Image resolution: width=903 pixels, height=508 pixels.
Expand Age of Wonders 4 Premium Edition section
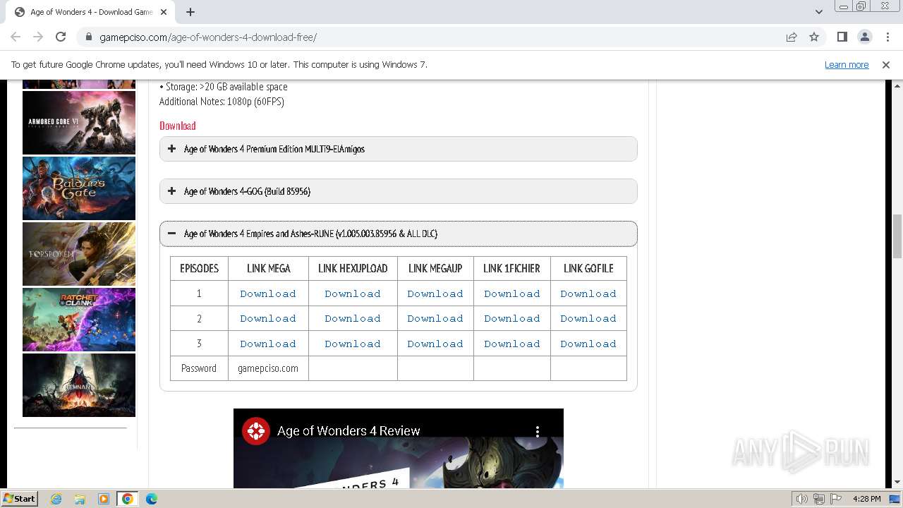point(399,149)
